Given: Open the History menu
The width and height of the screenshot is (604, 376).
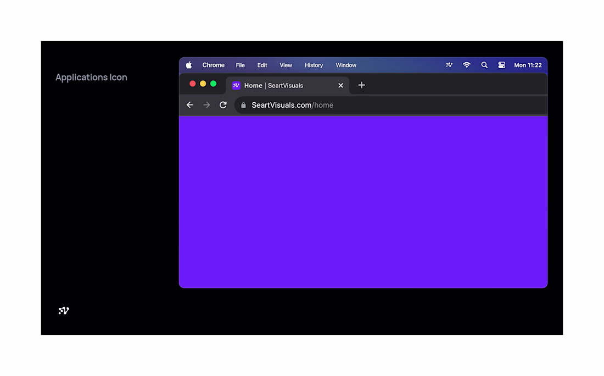Looking at the screenshot, I should (314, 65).
